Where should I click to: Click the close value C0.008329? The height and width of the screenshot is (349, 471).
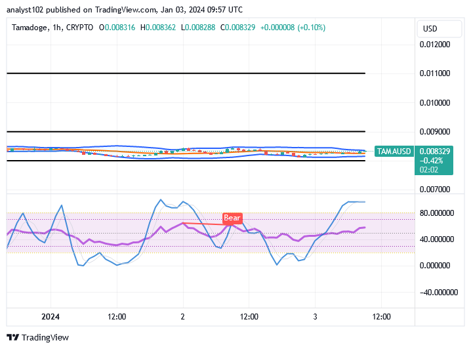pos(237,28)
